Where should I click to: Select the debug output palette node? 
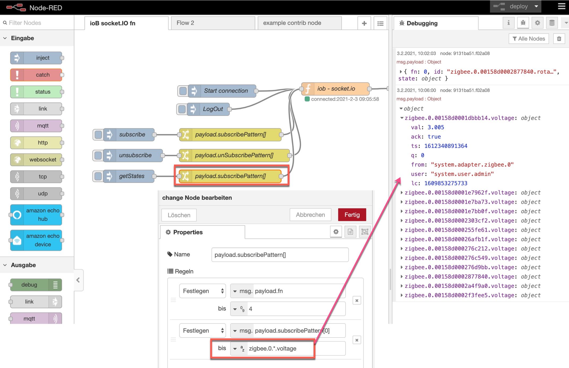click(36, 285)
